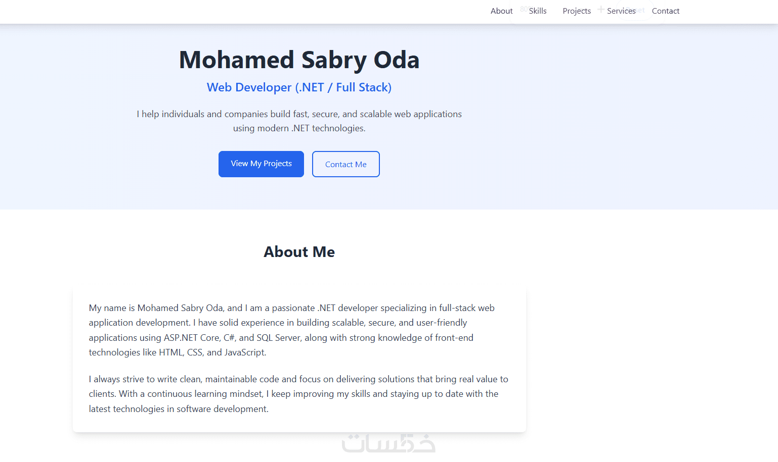778x462 pixels.
Task: Click the faint plus zoom icon in navbar
Action: point(600,9)
